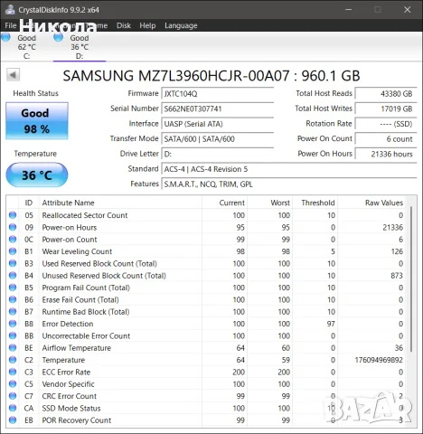Image resolution: width=423 pixels, height=434 pixels.
Task: Click the blue status orb for drive C:
Action: 5,37
